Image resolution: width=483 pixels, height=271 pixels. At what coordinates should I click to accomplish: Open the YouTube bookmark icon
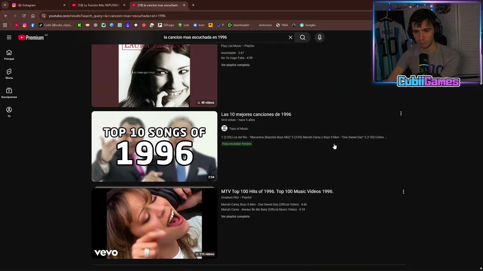(17, 25)
